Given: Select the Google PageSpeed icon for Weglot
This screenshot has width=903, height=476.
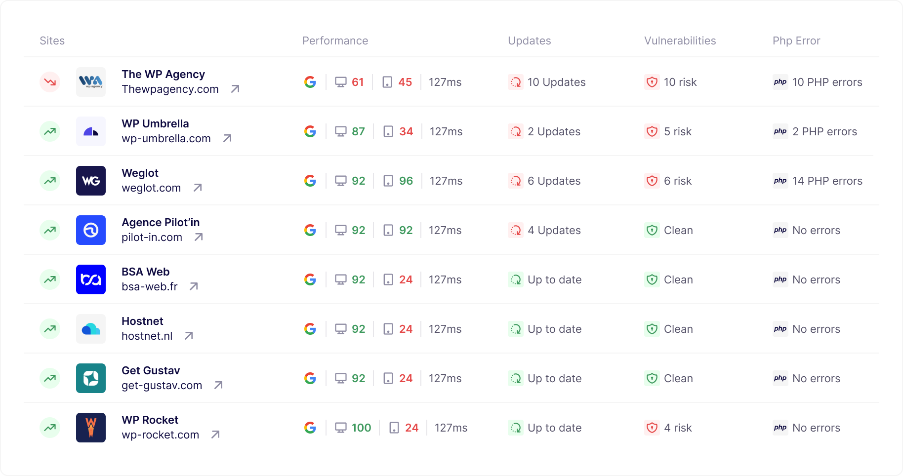Looking at the screenshot, I should [x=310, y=181].
